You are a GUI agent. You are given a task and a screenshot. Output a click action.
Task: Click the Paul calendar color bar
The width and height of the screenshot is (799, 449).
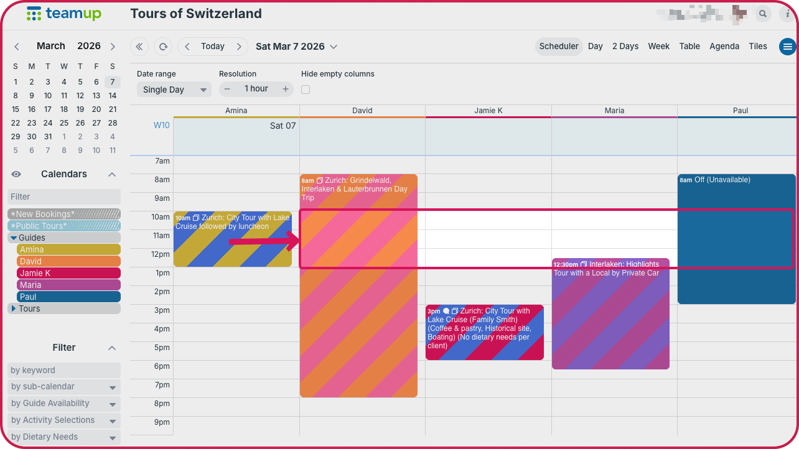tap(68, 297)
